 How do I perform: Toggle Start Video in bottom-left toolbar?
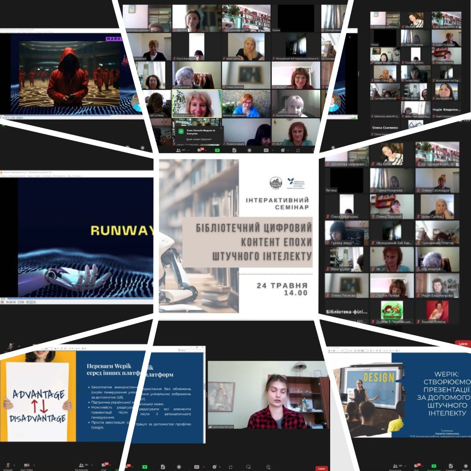pyautogui.click(x=26, y=465)
